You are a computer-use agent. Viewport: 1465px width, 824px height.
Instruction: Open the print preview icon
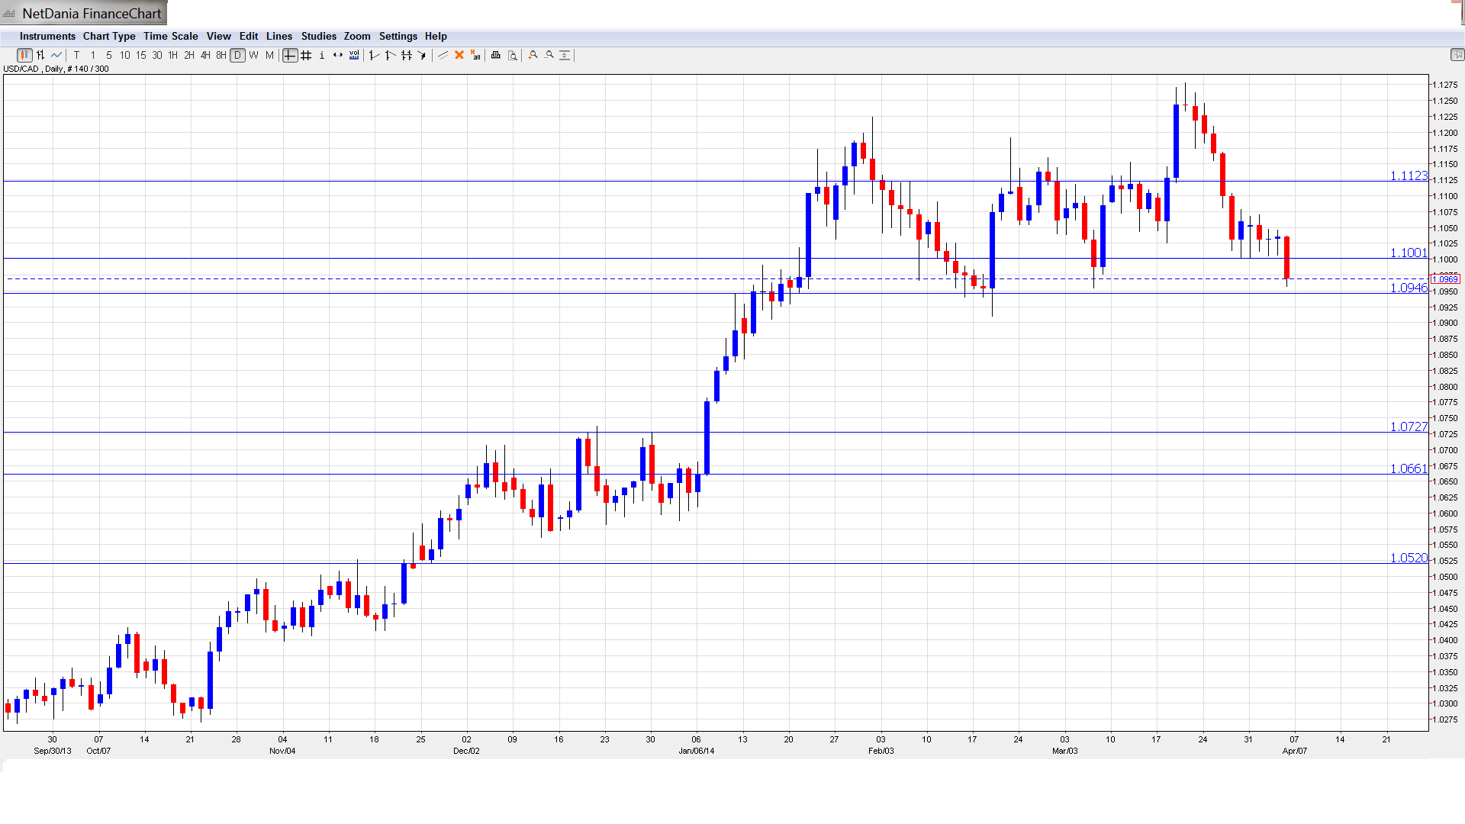(x=513, y=55)
